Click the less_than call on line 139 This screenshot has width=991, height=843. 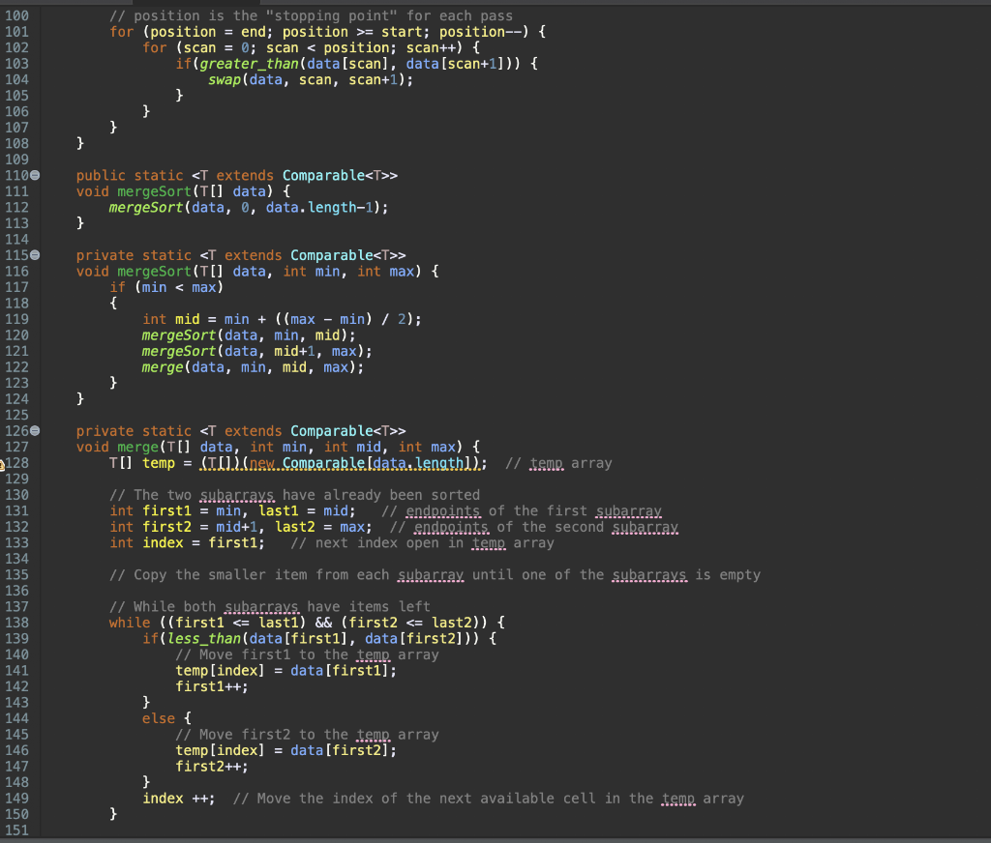tap(203, 639)
